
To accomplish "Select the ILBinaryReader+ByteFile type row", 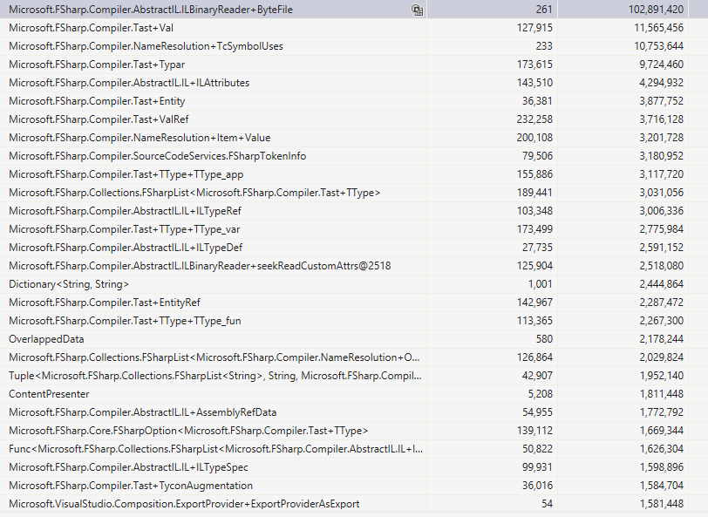I will point(354,10).
